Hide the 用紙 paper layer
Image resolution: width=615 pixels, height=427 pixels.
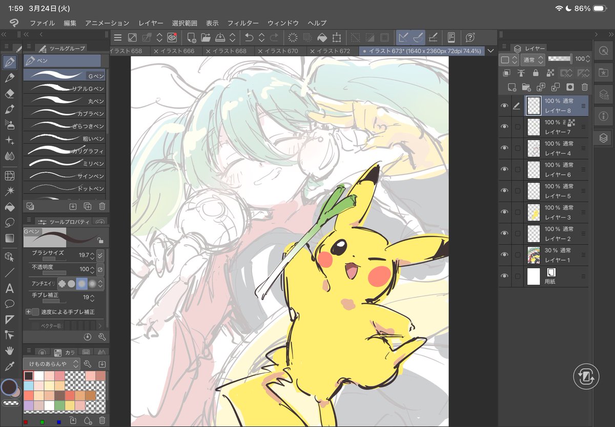tap(504, 276)
